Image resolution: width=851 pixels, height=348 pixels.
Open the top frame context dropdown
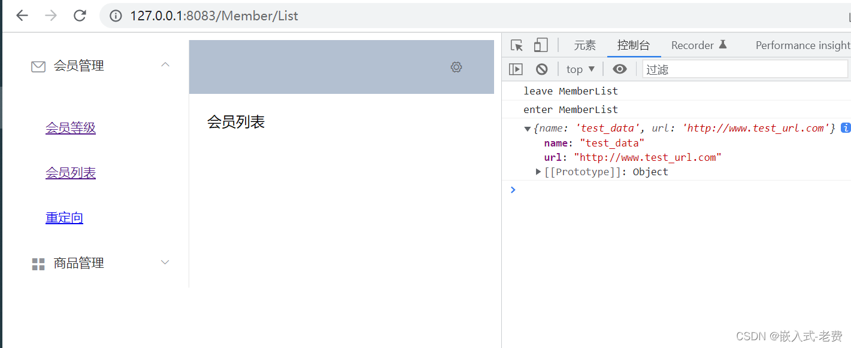click(x=579, y=69)
